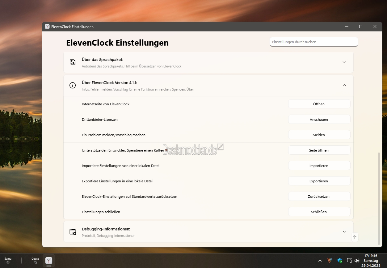Open the Opera taskbar shortcut
The width and height of the screenshot is (387, 268).
(x=35, y=261)
